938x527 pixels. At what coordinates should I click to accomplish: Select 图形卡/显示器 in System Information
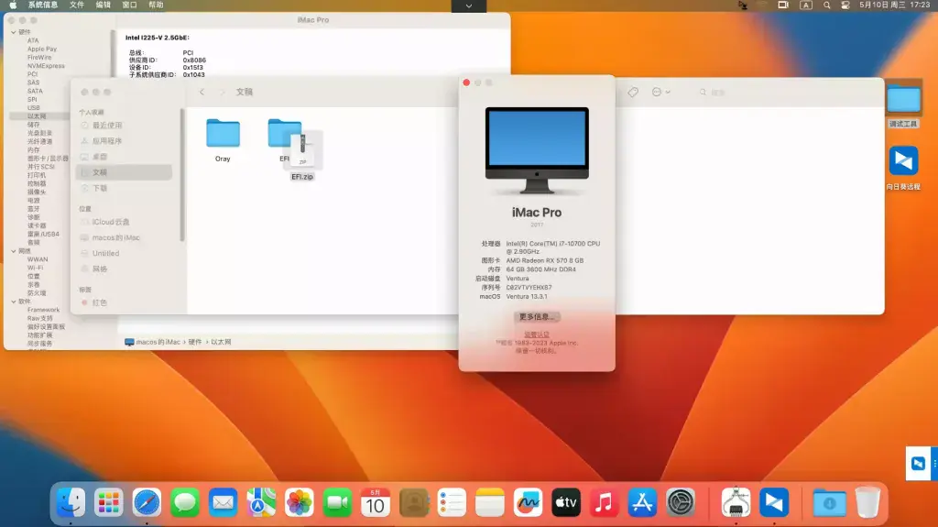tap(48, 159)
